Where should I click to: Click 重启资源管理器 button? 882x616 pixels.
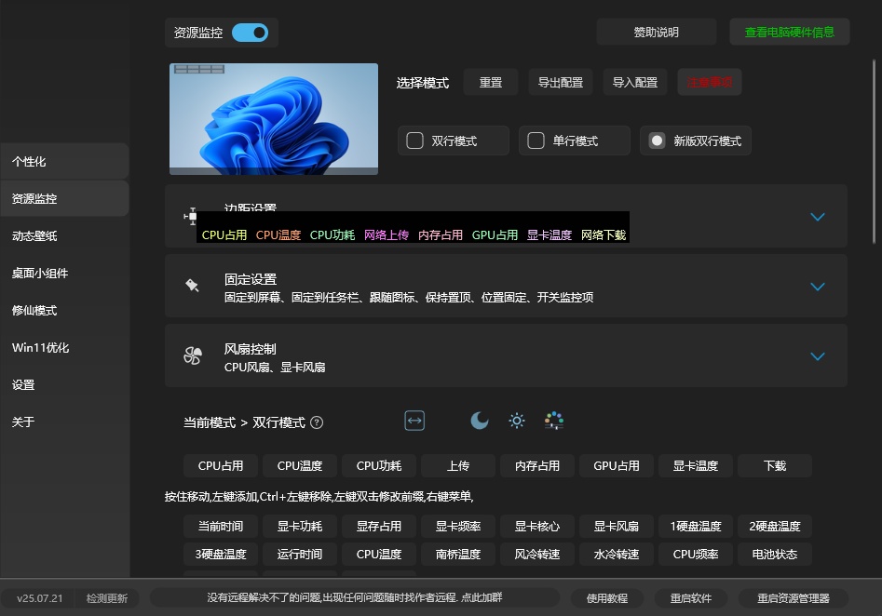click(x=794, y=598)
